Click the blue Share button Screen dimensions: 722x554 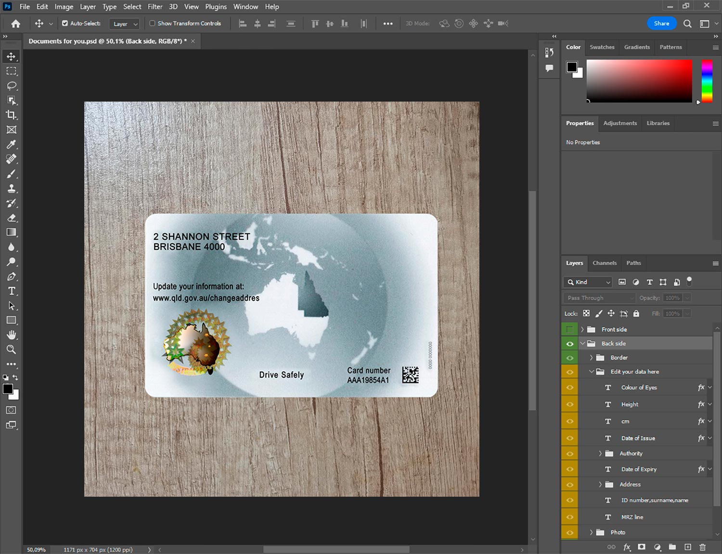[x=661, y=23]
